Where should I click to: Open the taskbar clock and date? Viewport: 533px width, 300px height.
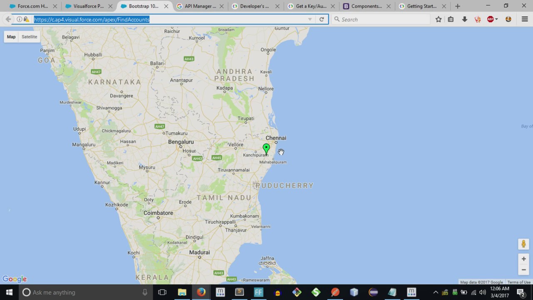coord(500,292)
